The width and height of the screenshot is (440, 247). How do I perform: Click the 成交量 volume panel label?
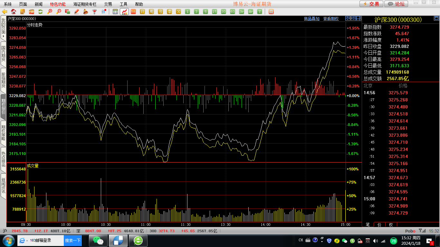tap(33, 166)
